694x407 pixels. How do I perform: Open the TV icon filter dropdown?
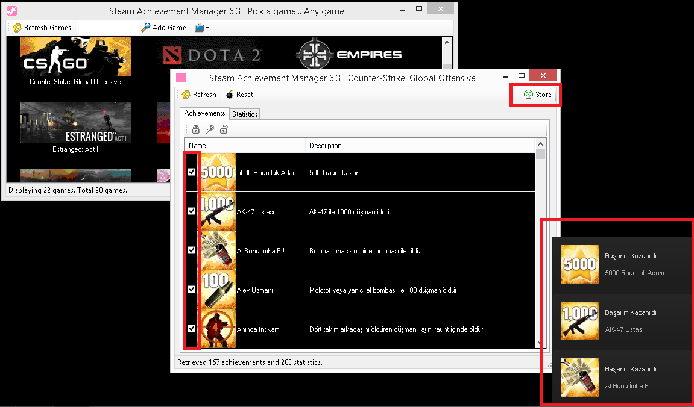pyautogui.click(x=201, y=28)
